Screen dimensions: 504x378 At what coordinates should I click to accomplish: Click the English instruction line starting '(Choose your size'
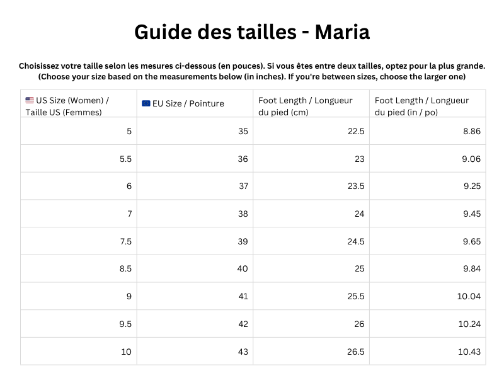(252, 76)
